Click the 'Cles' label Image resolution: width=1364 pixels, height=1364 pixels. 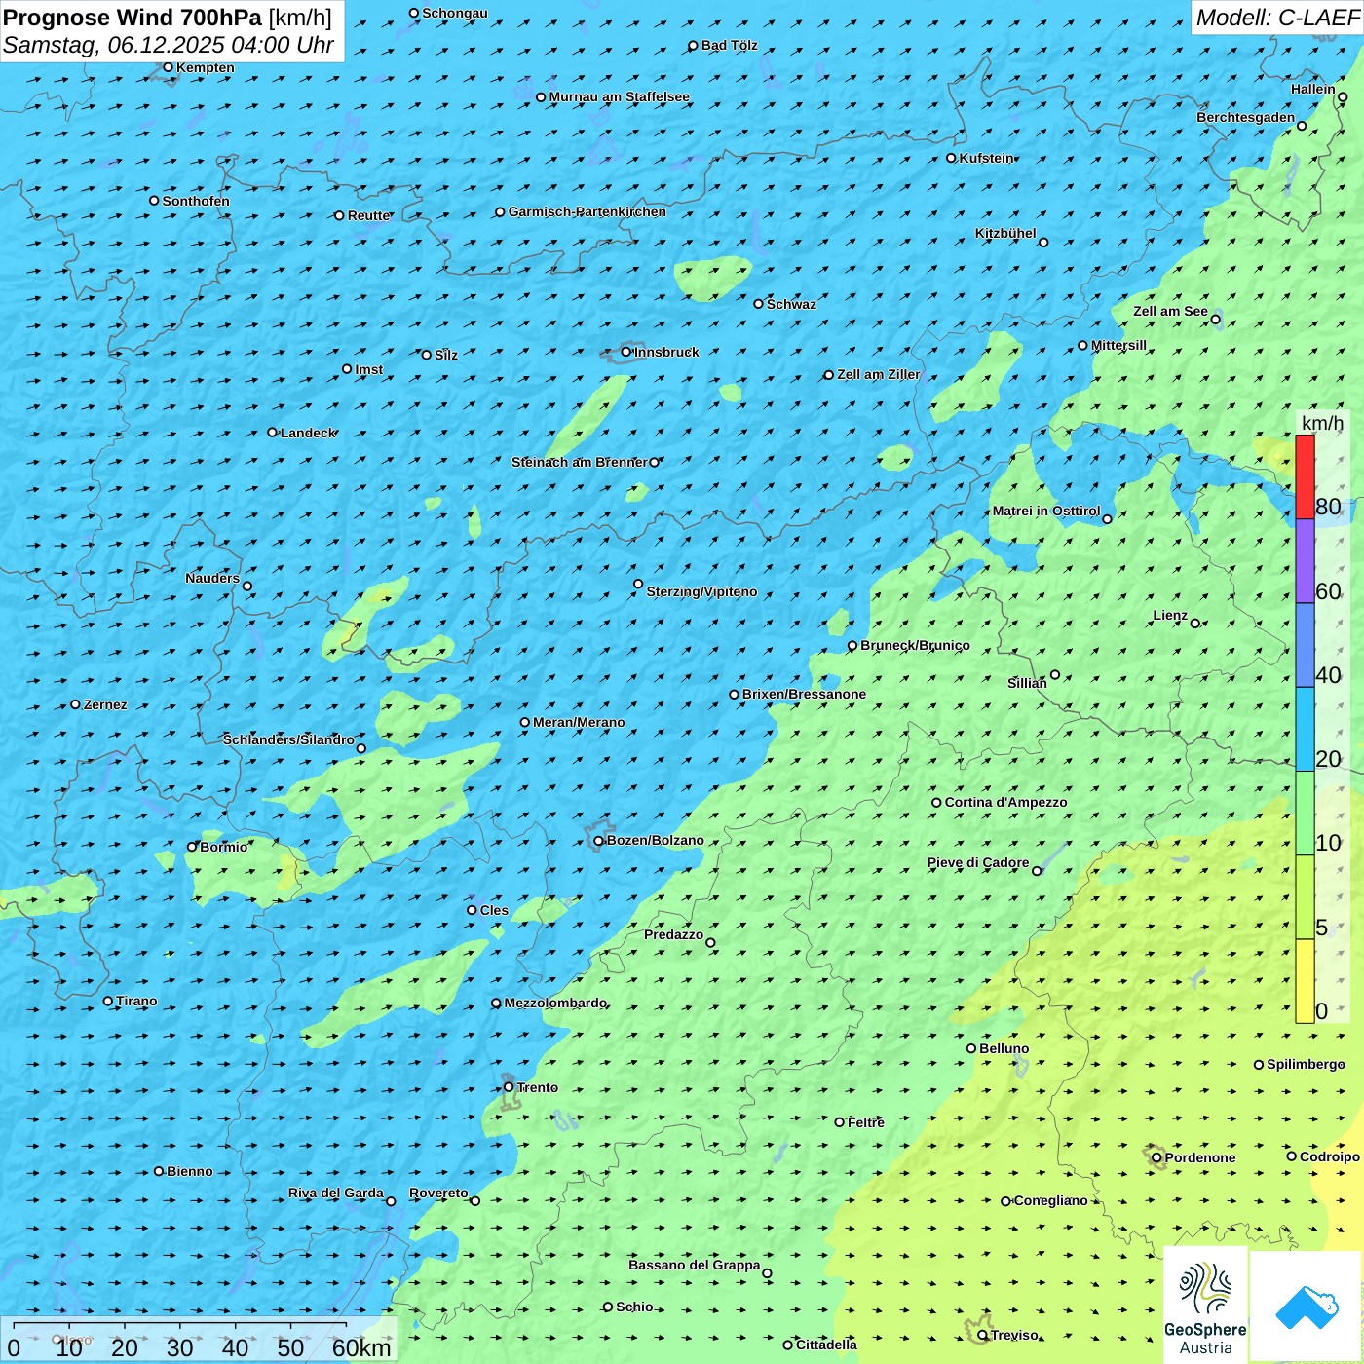click(494, 910)
